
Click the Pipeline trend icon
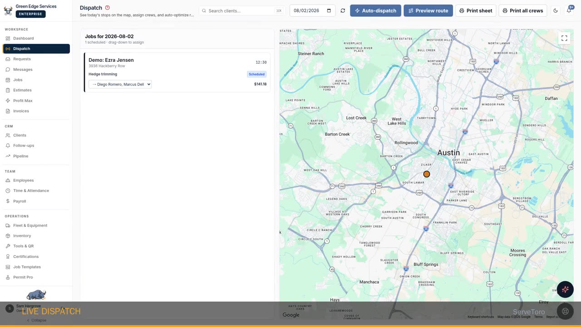click(x=8, y=156)
